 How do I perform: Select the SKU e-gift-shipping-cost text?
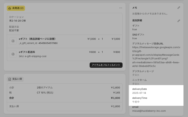click(32, 56)
